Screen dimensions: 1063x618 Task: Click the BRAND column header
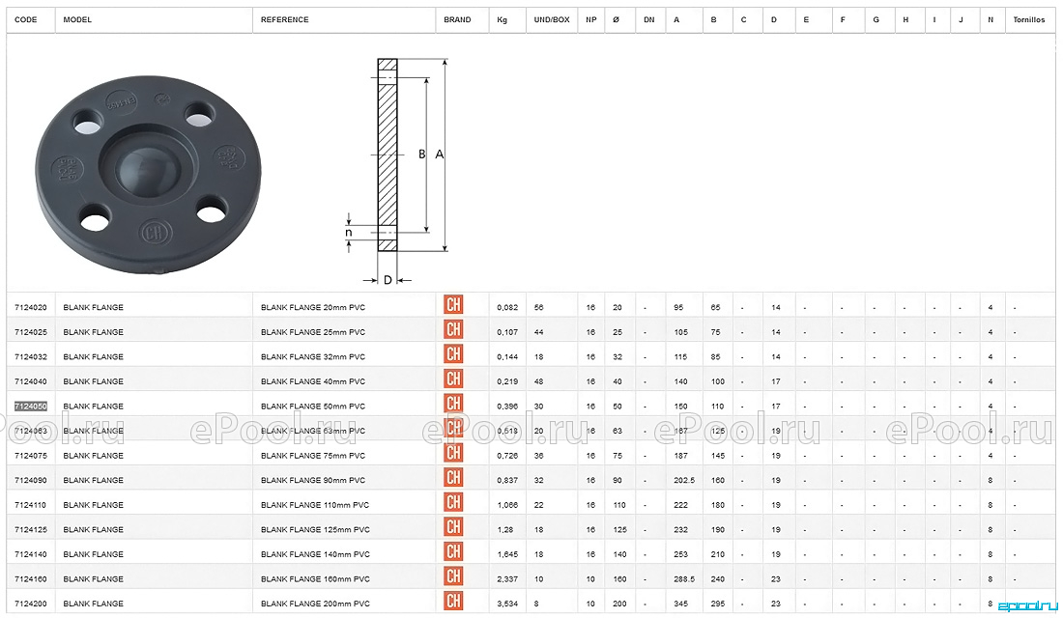point(458,19)
